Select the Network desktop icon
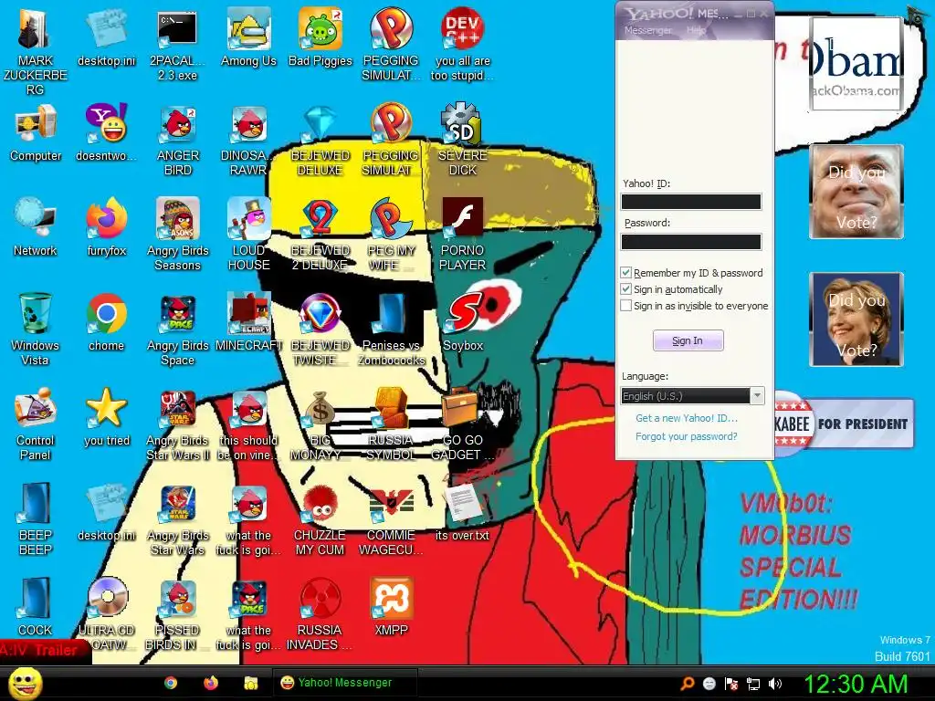The width and height of the screenshot is (935, 701). pos(36,227)
